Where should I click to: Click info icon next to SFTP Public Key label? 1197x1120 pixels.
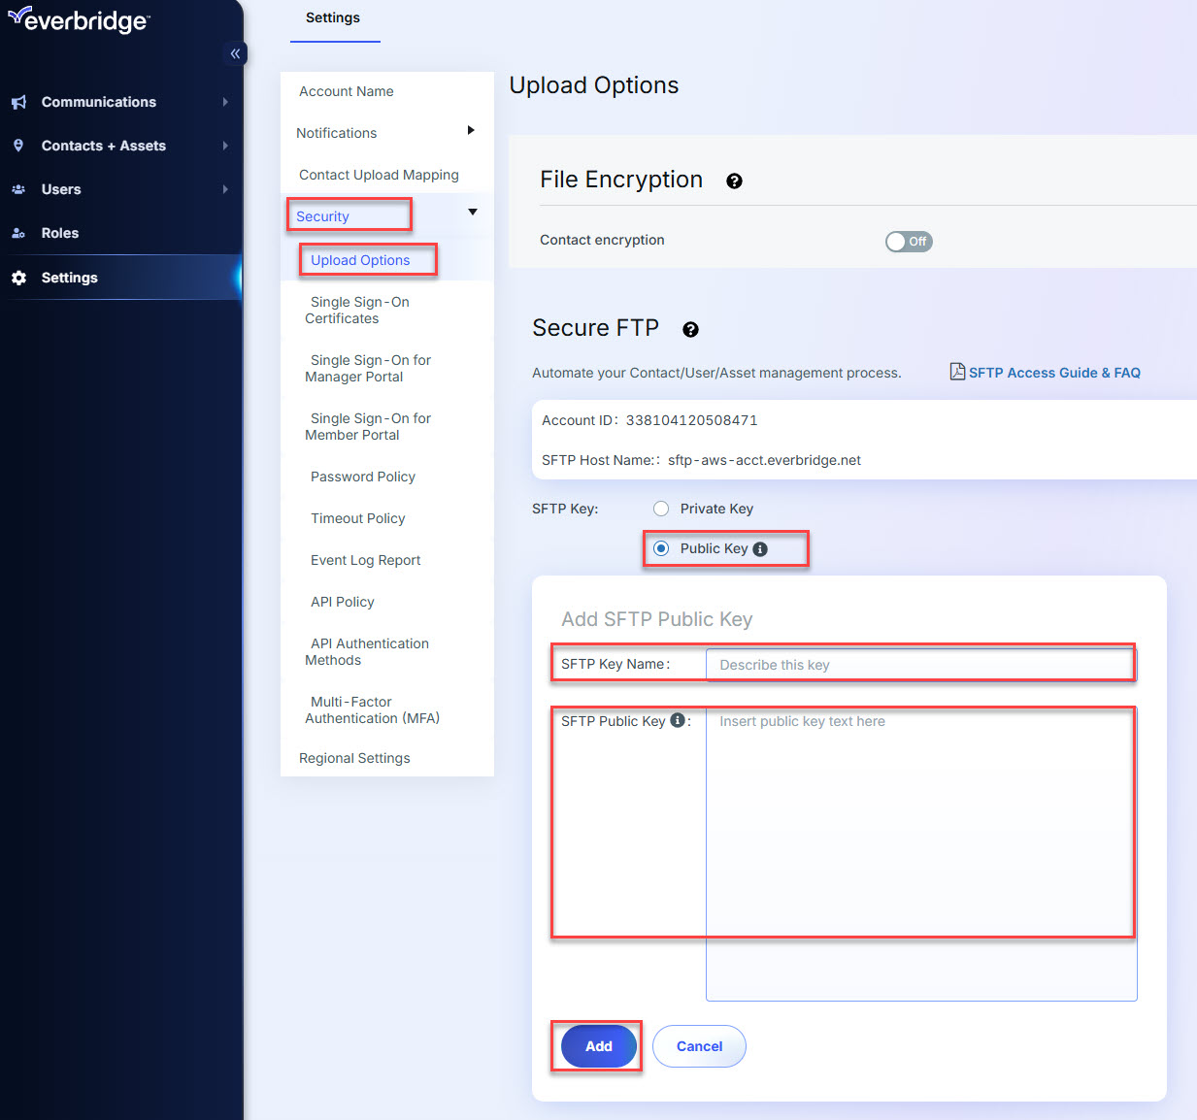(678, 720)
